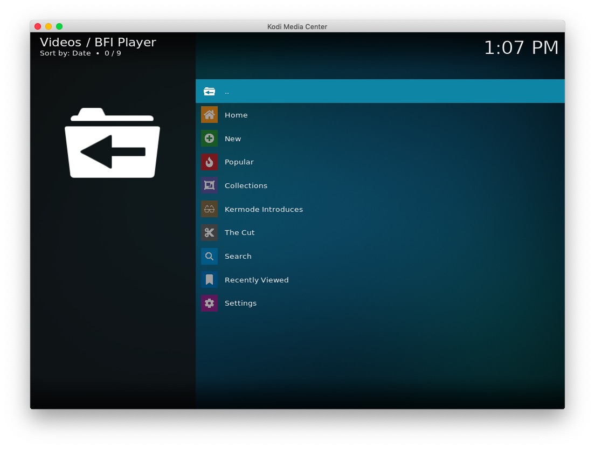
Task: Click the Search magnifying glass icon
Action: 209,256
